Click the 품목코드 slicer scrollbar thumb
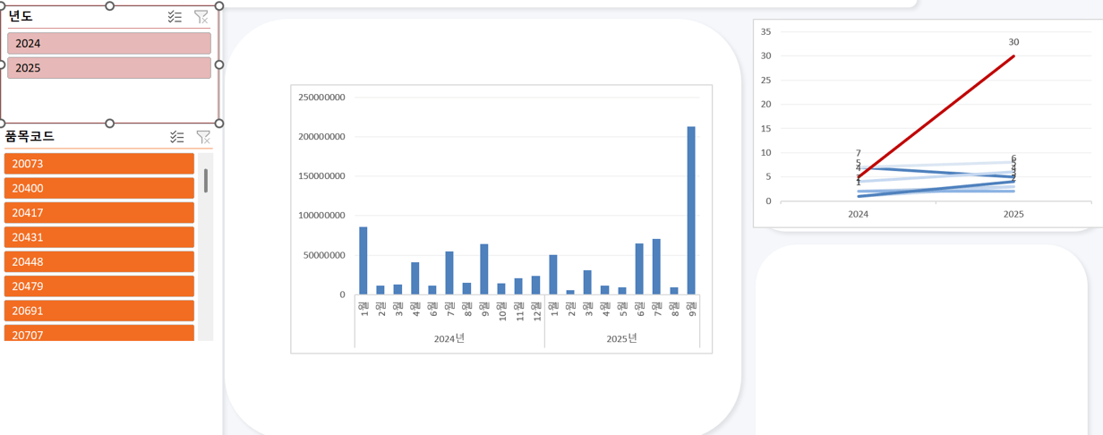The height and width of the screenshot is (435, 1103). click(206, 180)
